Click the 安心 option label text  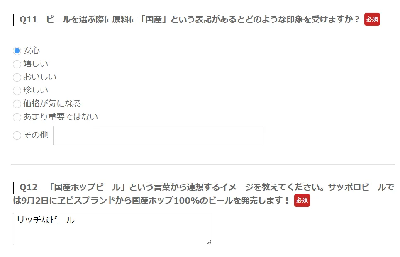pyautogui.click(x=32, y=51)
